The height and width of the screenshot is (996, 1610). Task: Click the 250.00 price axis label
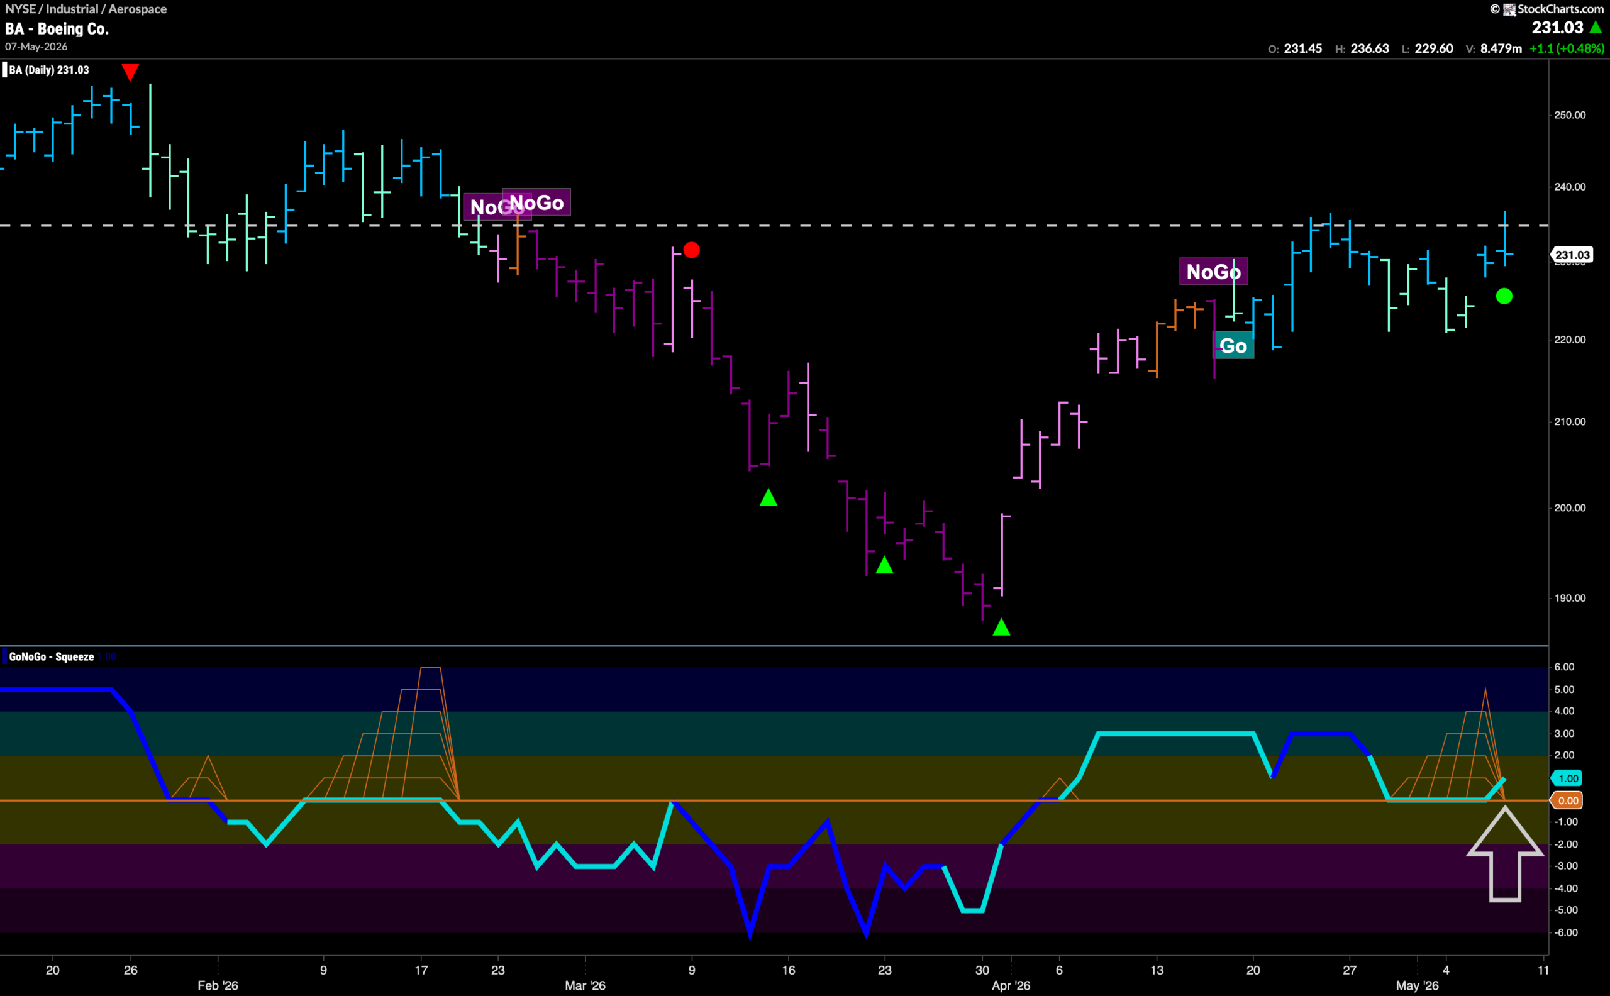1570,115
